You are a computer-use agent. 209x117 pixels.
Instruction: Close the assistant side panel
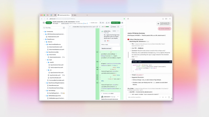pos(170,19)
